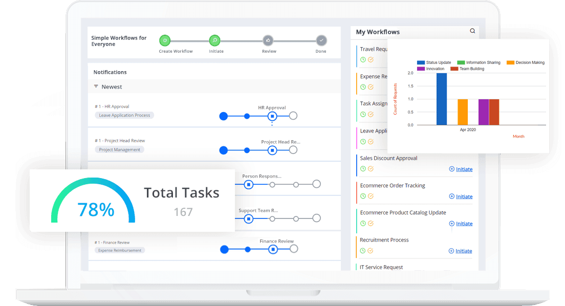Click the Review step icon in the workflow stepper

coord(268,40)
